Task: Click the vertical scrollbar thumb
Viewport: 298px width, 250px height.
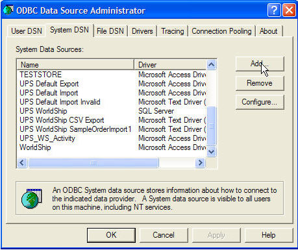Action: pyautogui.click(x=211, y=125)
